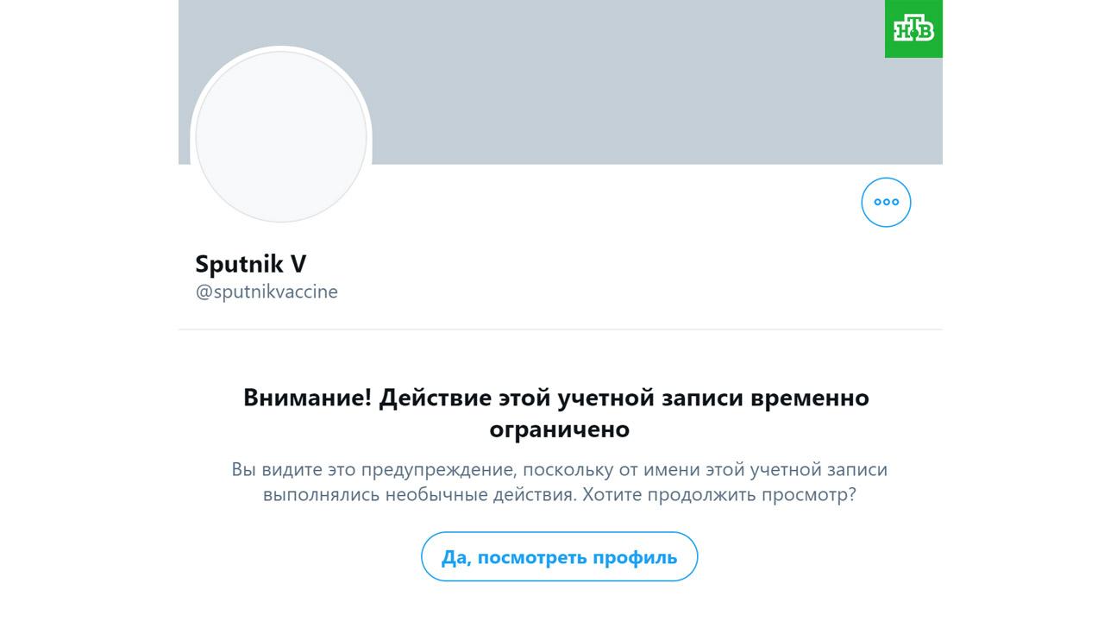This screenshot has width=1104, height=621.
Task: Click "Действие этой" in the warning title
Action: 464,398
